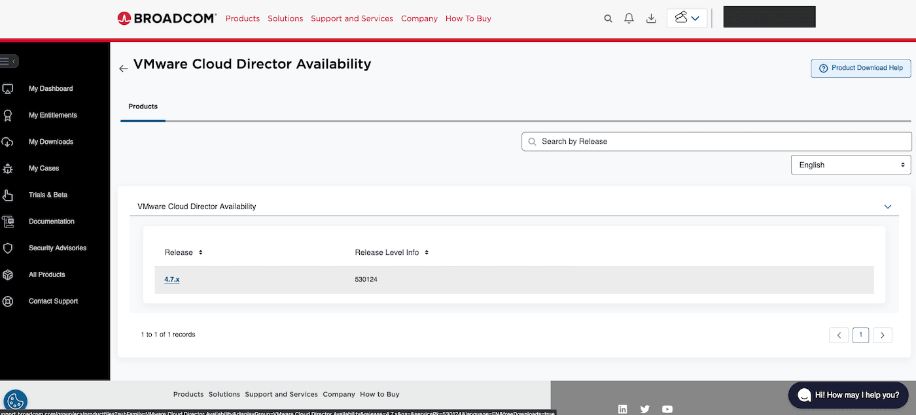Click the All Products cube icon
Image resolution: width=916 pixels, height=415 pixels.
click(x=8, y=274)
